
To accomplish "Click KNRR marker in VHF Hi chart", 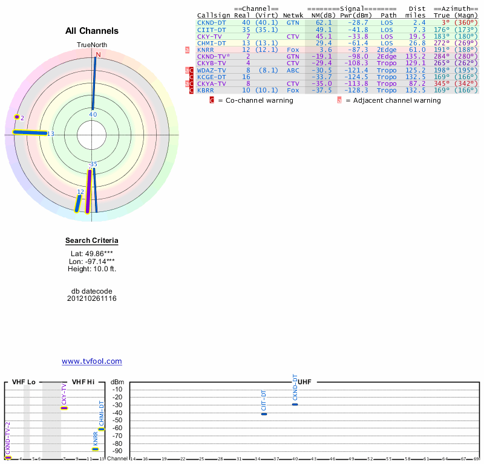I will [x=95, y=449].
